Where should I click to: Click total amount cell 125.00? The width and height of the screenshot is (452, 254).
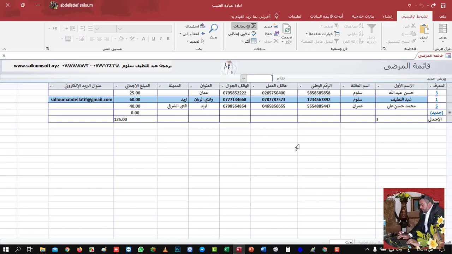pyautogui.click(x=135, y=120)
